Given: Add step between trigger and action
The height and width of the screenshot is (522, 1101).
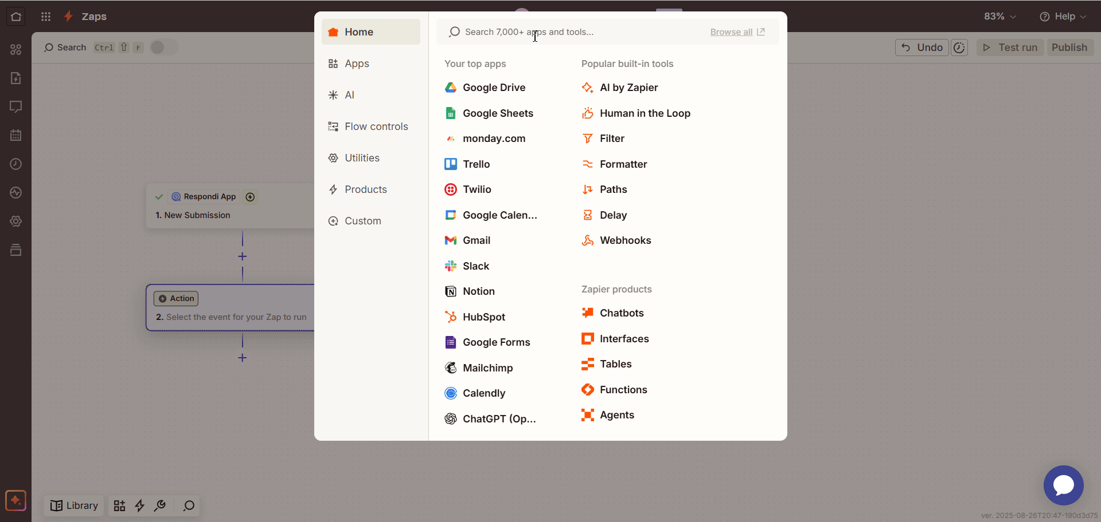Looking at the screenshot, I should pos(243,257).
